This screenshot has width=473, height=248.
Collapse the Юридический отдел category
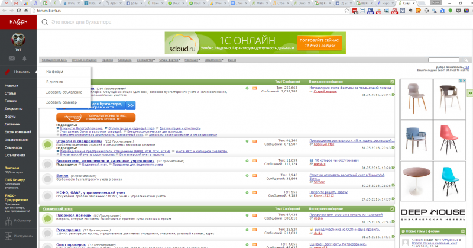(x=392, y=209)
